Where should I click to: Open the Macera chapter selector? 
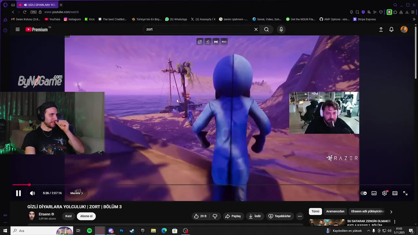click(x=77, y=193)
